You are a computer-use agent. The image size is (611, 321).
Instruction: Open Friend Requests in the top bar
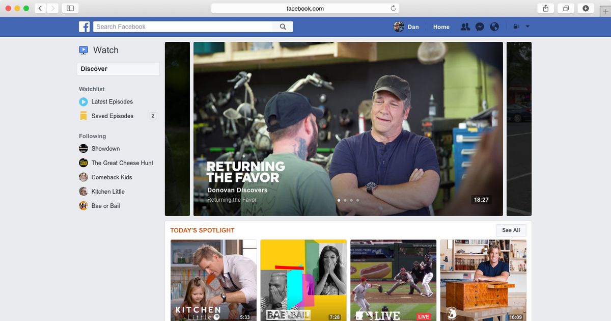pyautogui.click(x=465, y=26)
